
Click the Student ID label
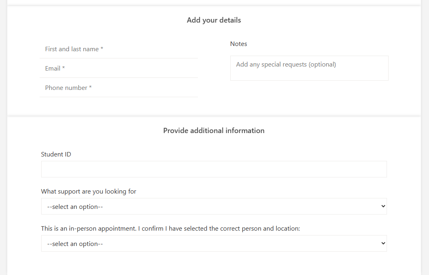tap(56, 154)
